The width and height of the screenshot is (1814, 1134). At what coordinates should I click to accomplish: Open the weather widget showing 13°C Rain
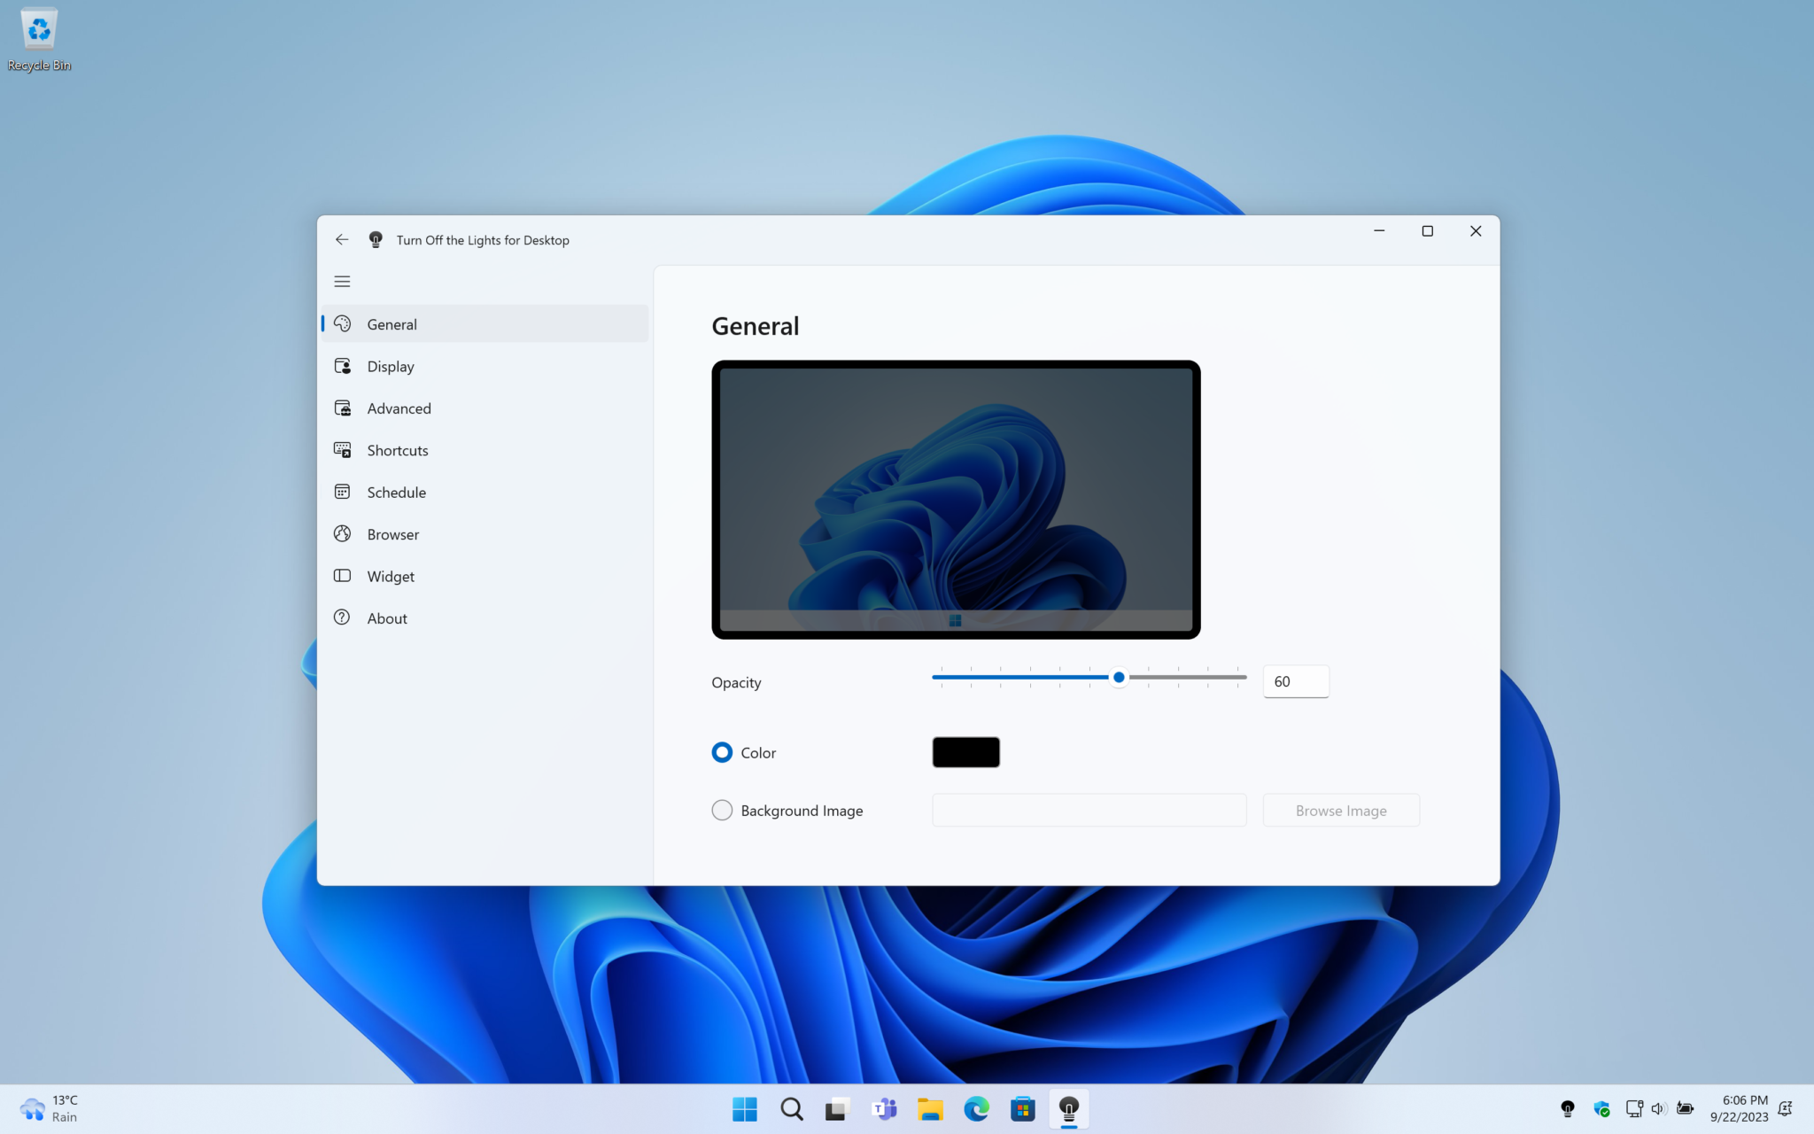point(50,1108)
